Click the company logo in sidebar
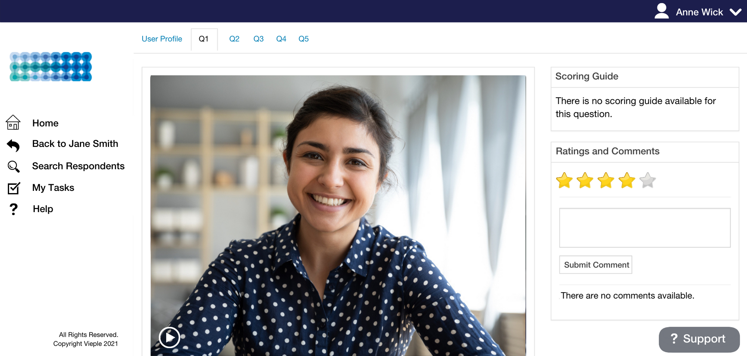This screenshot has width=747, height=356. 51,66
